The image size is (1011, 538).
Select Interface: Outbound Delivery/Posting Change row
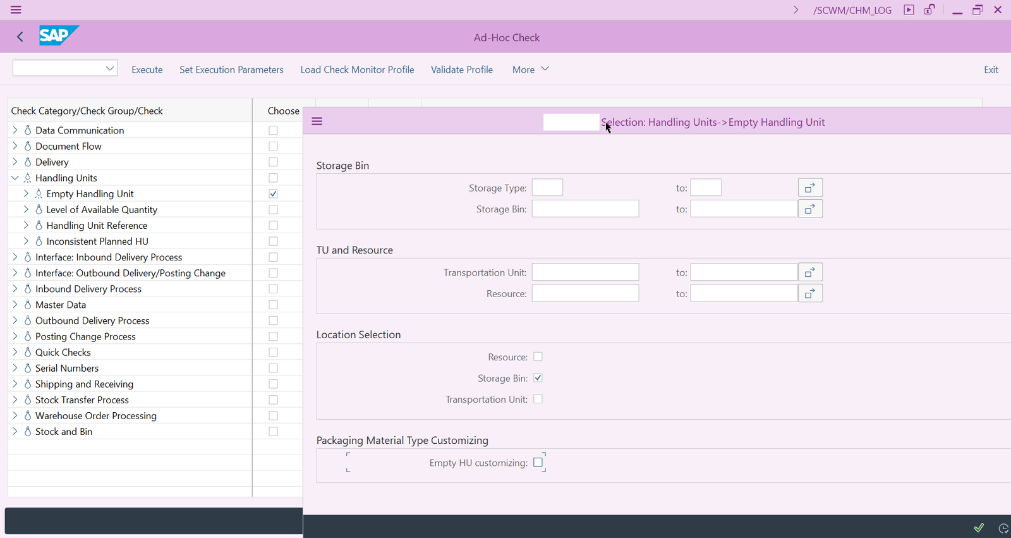pyautogui.click(x=130, y=273)
